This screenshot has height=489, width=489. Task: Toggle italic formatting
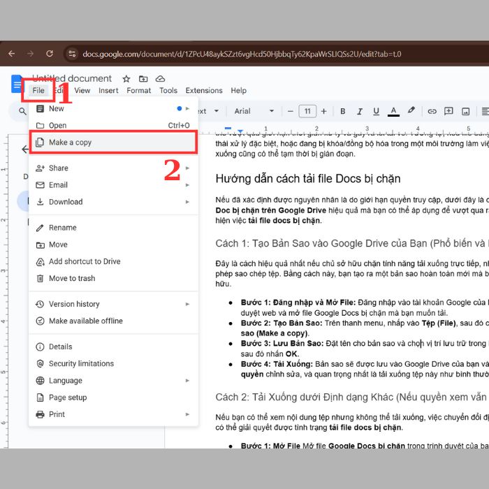[x=360, y=111]
